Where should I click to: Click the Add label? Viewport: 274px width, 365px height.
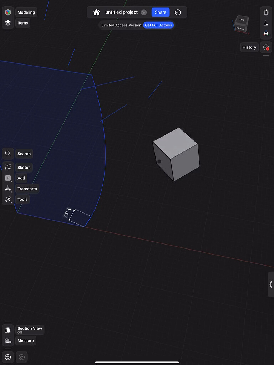click(21, 178)
